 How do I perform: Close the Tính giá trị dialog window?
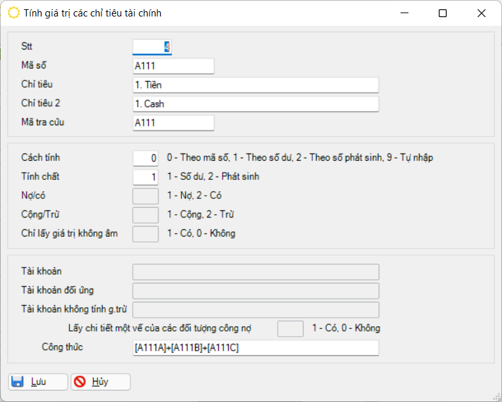(482, 13)
